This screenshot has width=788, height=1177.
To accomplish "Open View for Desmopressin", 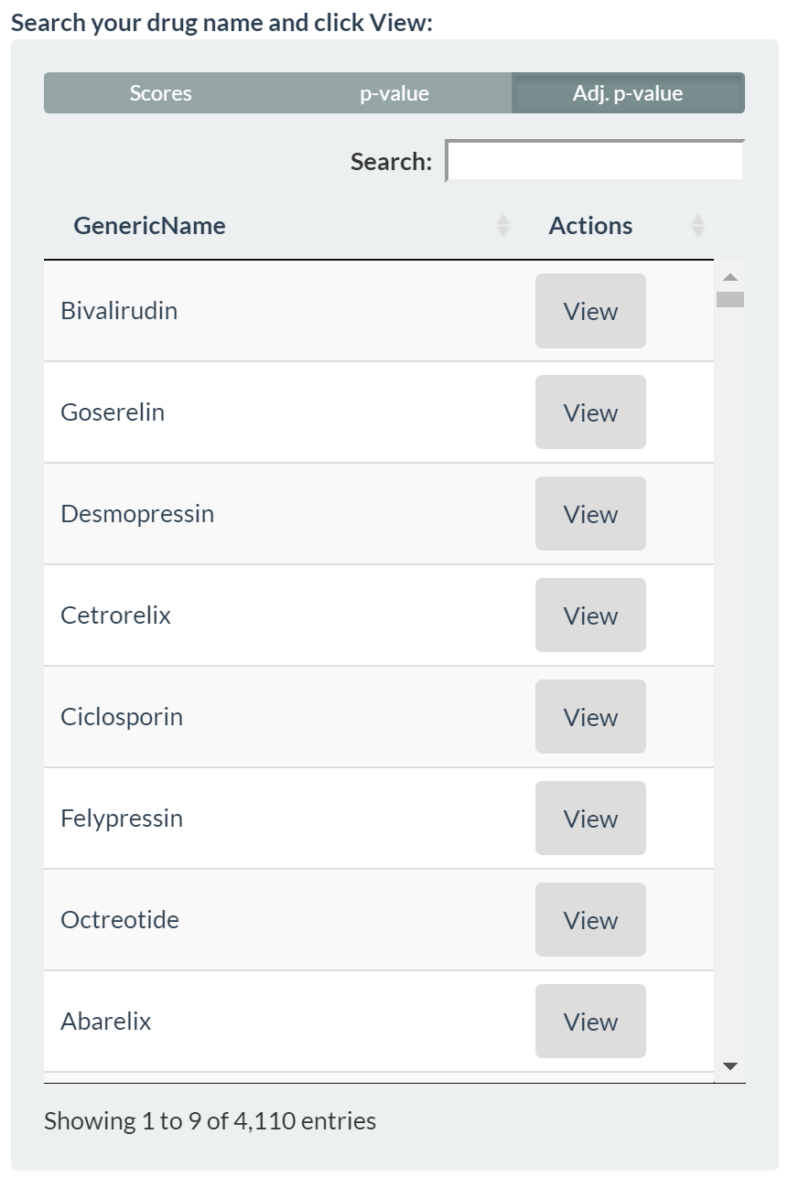I will [x=590, y=514].
